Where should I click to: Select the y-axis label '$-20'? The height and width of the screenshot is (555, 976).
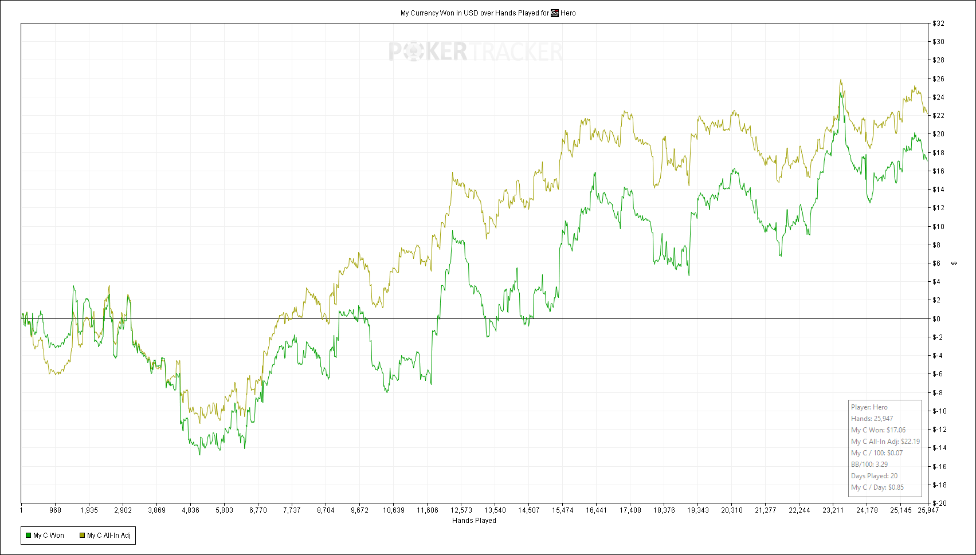tap(939, 503)
